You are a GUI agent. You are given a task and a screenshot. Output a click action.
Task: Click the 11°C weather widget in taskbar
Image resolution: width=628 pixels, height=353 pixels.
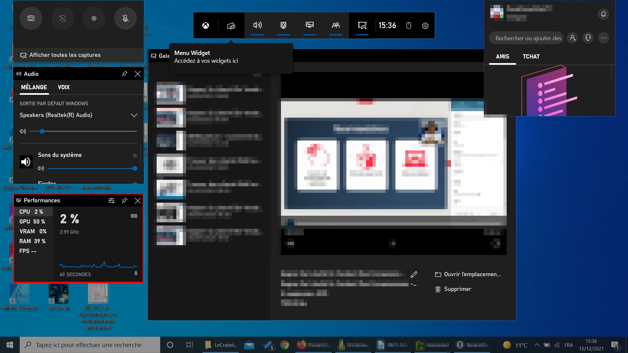click(x=515, y=345)
